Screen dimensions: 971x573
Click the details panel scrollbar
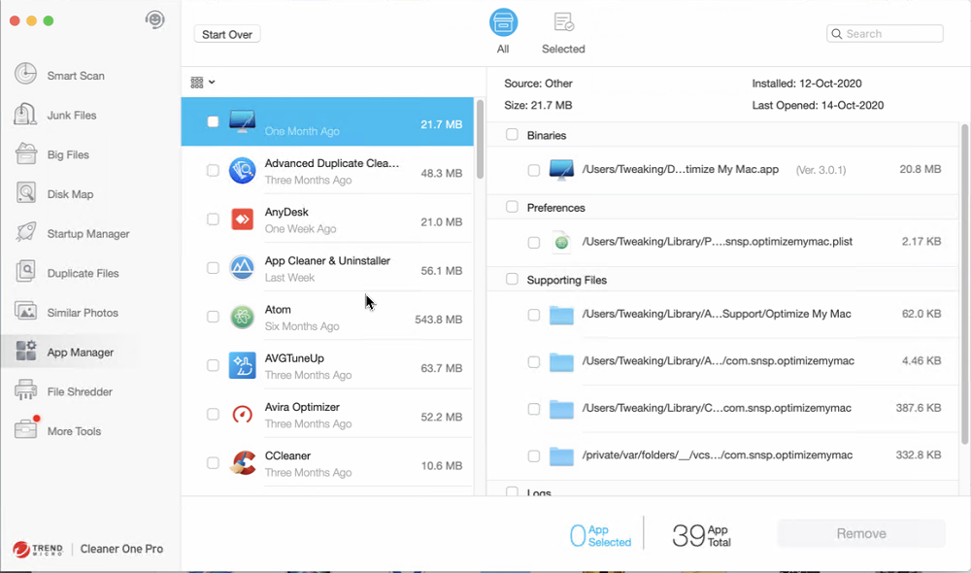tap(965, 284)
